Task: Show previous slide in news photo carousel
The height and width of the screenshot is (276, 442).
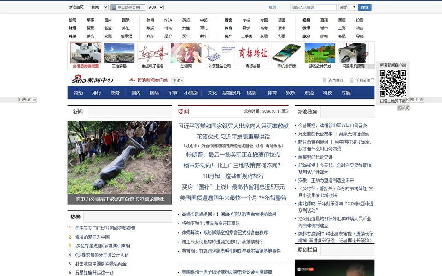Action: (x=72, y=162)
